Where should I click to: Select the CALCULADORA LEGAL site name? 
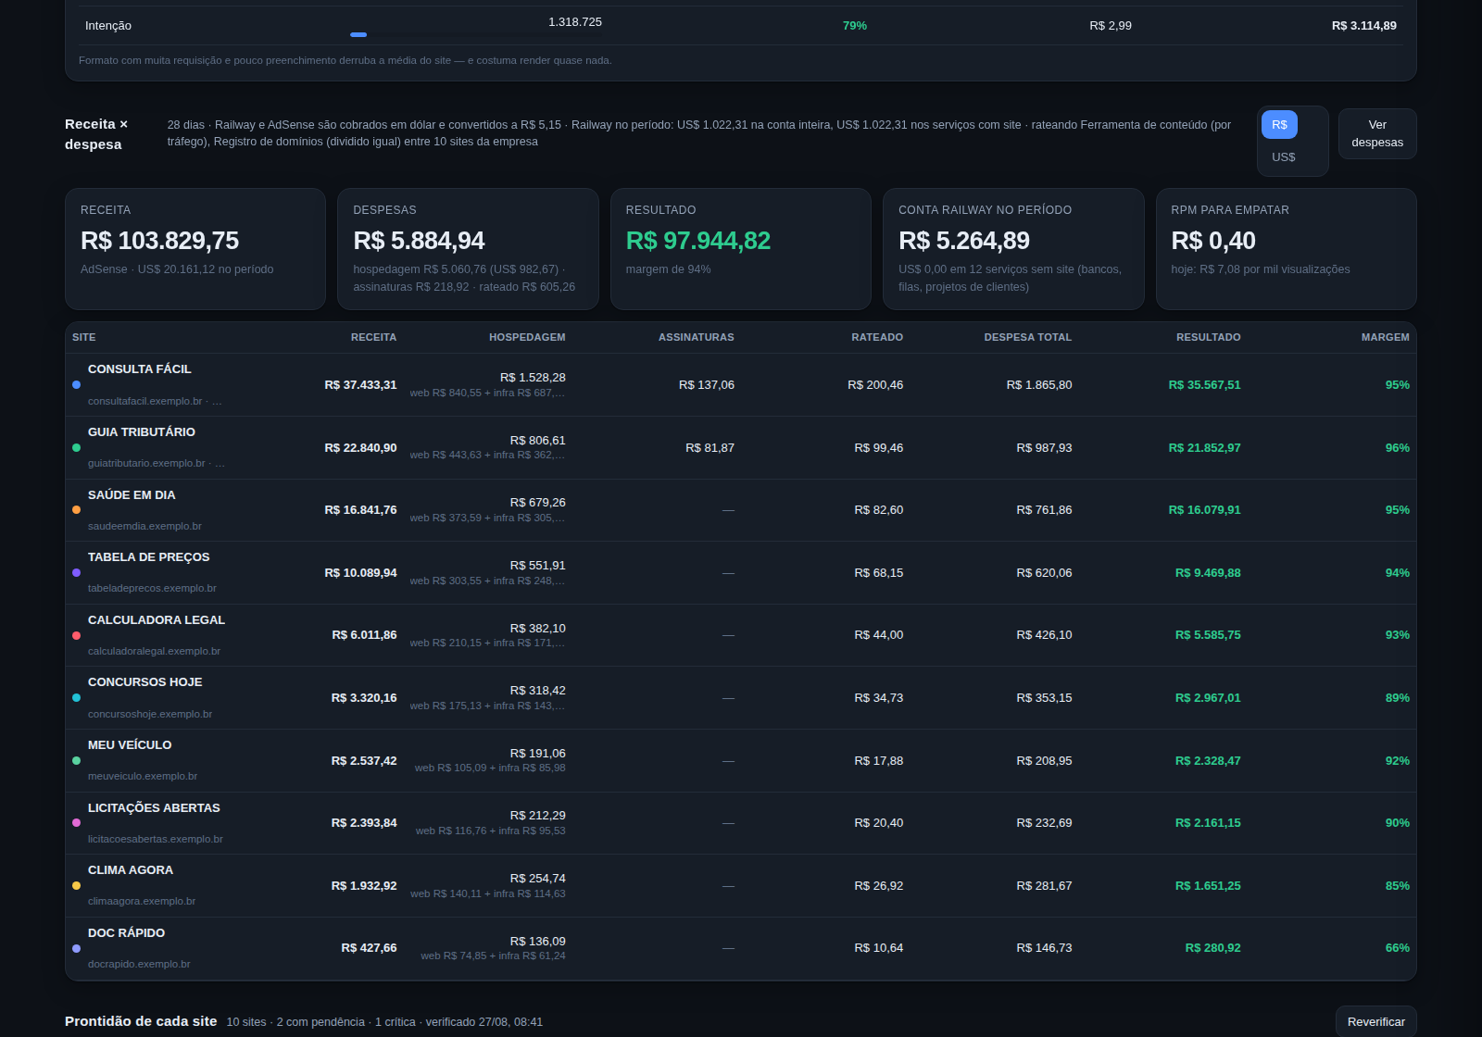click(x=157, y=620)
